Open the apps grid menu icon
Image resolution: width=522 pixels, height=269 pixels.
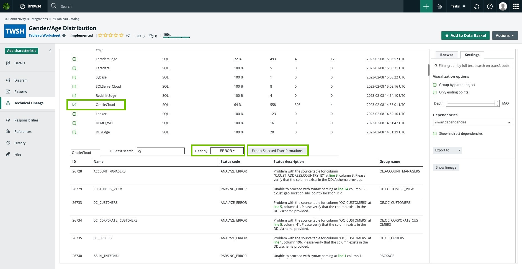(516, 6)
